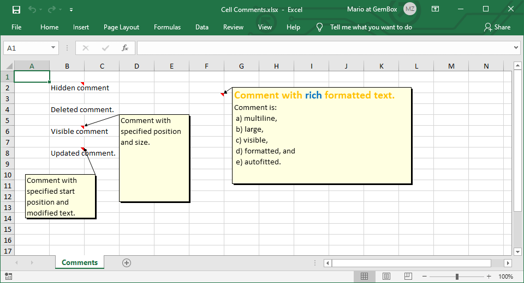Switch to Normal view
524x283 pixels.
[x=364, y=276]
